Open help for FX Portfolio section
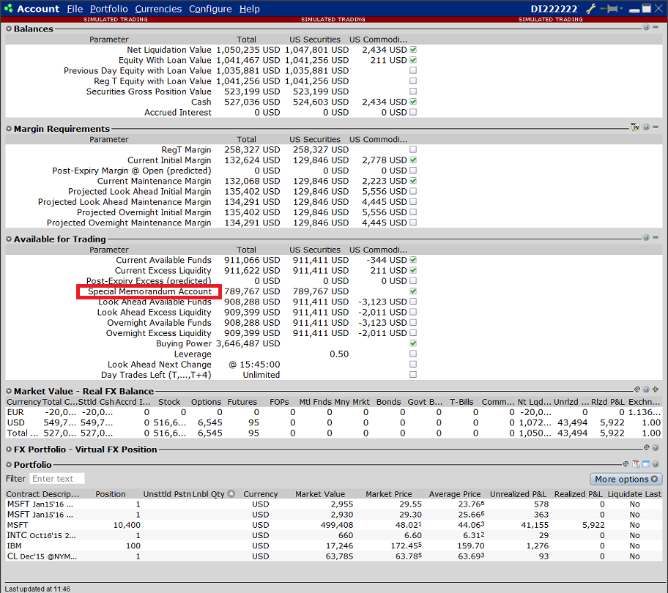This screenshot has height=593, width=668. [656, 448]
